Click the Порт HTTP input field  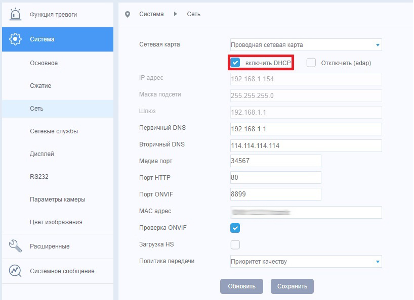[x=275, y=178]
